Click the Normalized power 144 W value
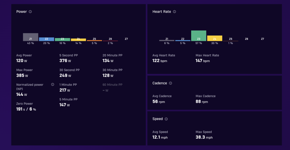The height and width of the screenshot is (150, 290). (22, 94)
